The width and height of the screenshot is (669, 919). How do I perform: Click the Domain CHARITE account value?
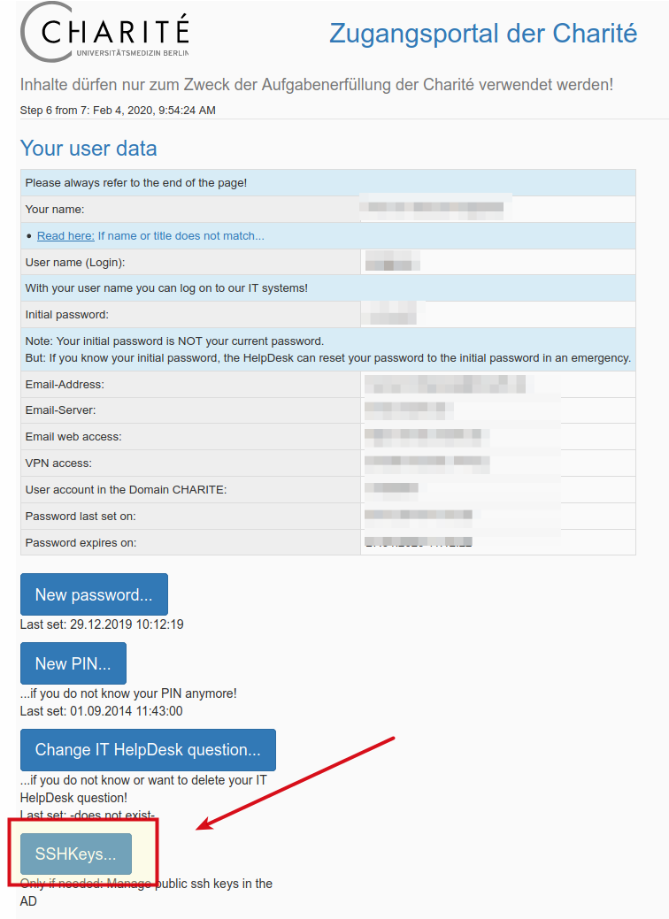coord(392,489)
